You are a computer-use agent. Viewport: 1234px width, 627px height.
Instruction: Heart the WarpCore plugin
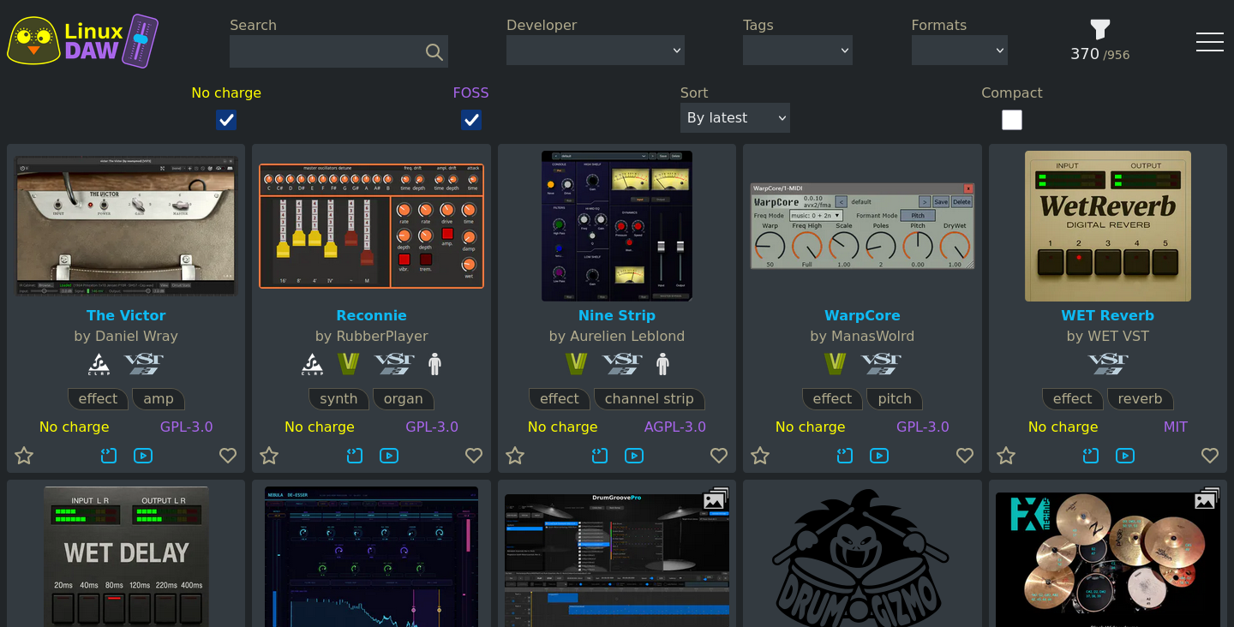click(x=965, y=456)
